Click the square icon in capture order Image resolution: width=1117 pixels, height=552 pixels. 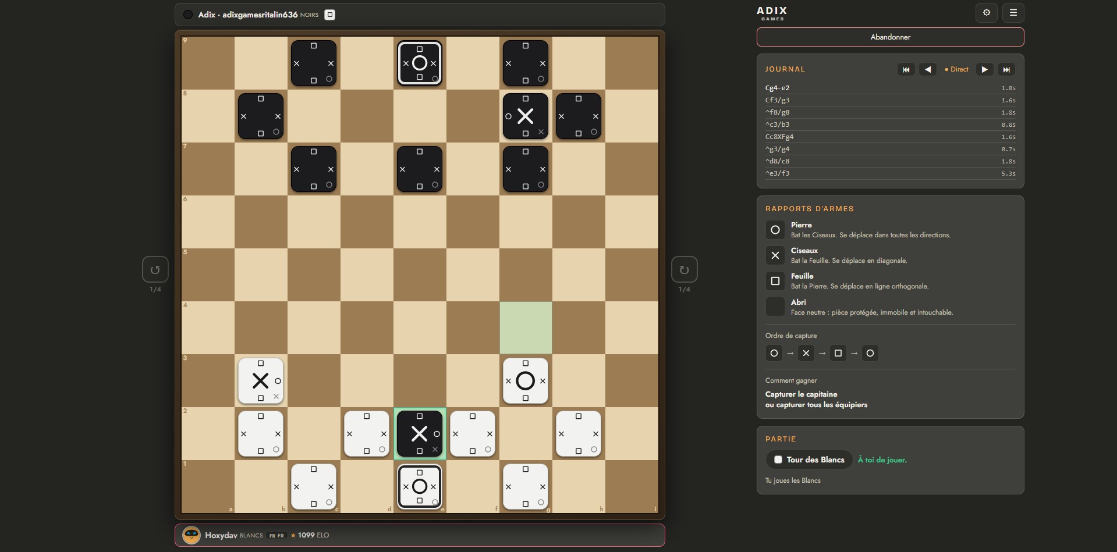pos(838,353)
